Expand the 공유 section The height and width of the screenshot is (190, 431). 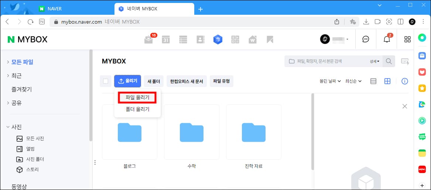point(8,103)
